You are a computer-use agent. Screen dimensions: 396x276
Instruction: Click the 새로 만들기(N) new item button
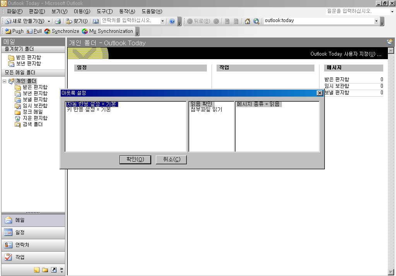coord(25,21)
